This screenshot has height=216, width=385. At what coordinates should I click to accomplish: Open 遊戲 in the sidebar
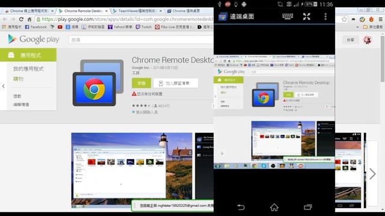17,96
